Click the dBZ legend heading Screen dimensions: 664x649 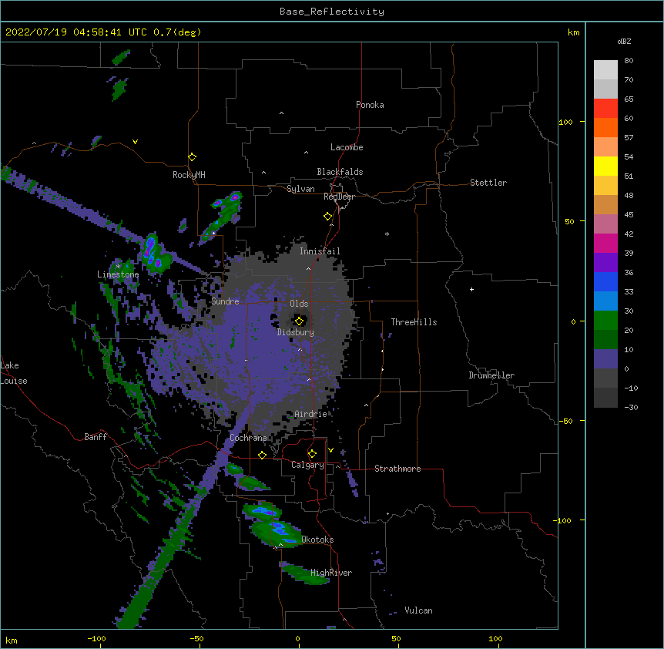(624, 42)
